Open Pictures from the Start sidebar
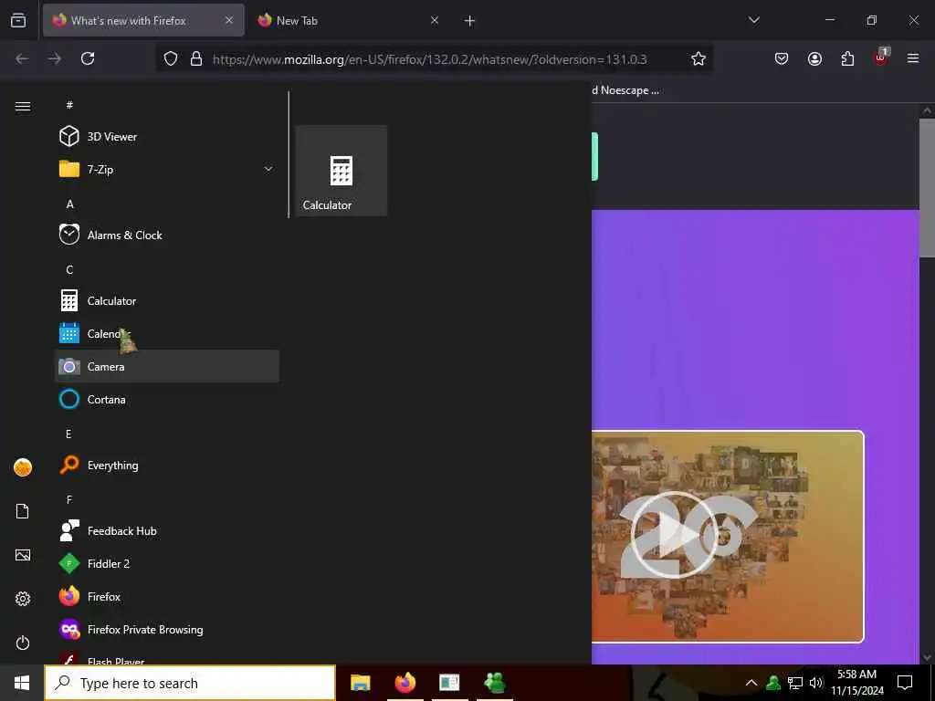Screen dimensions: 935x701 pos(23,555)
